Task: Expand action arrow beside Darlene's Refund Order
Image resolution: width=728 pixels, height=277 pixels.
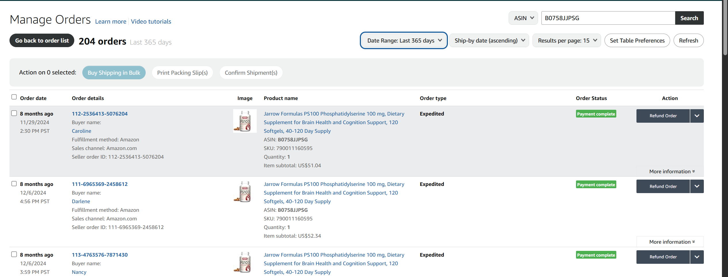Action: tap(697, 186)
